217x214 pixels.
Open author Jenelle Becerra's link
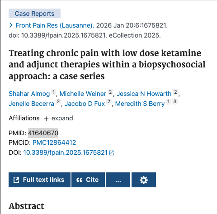tap(31, 104)
